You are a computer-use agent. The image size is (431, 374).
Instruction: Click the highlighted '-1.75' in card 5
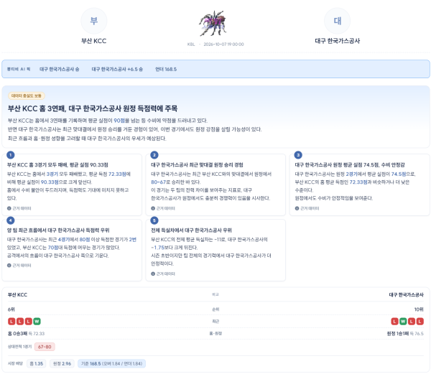tap(159, 248)
